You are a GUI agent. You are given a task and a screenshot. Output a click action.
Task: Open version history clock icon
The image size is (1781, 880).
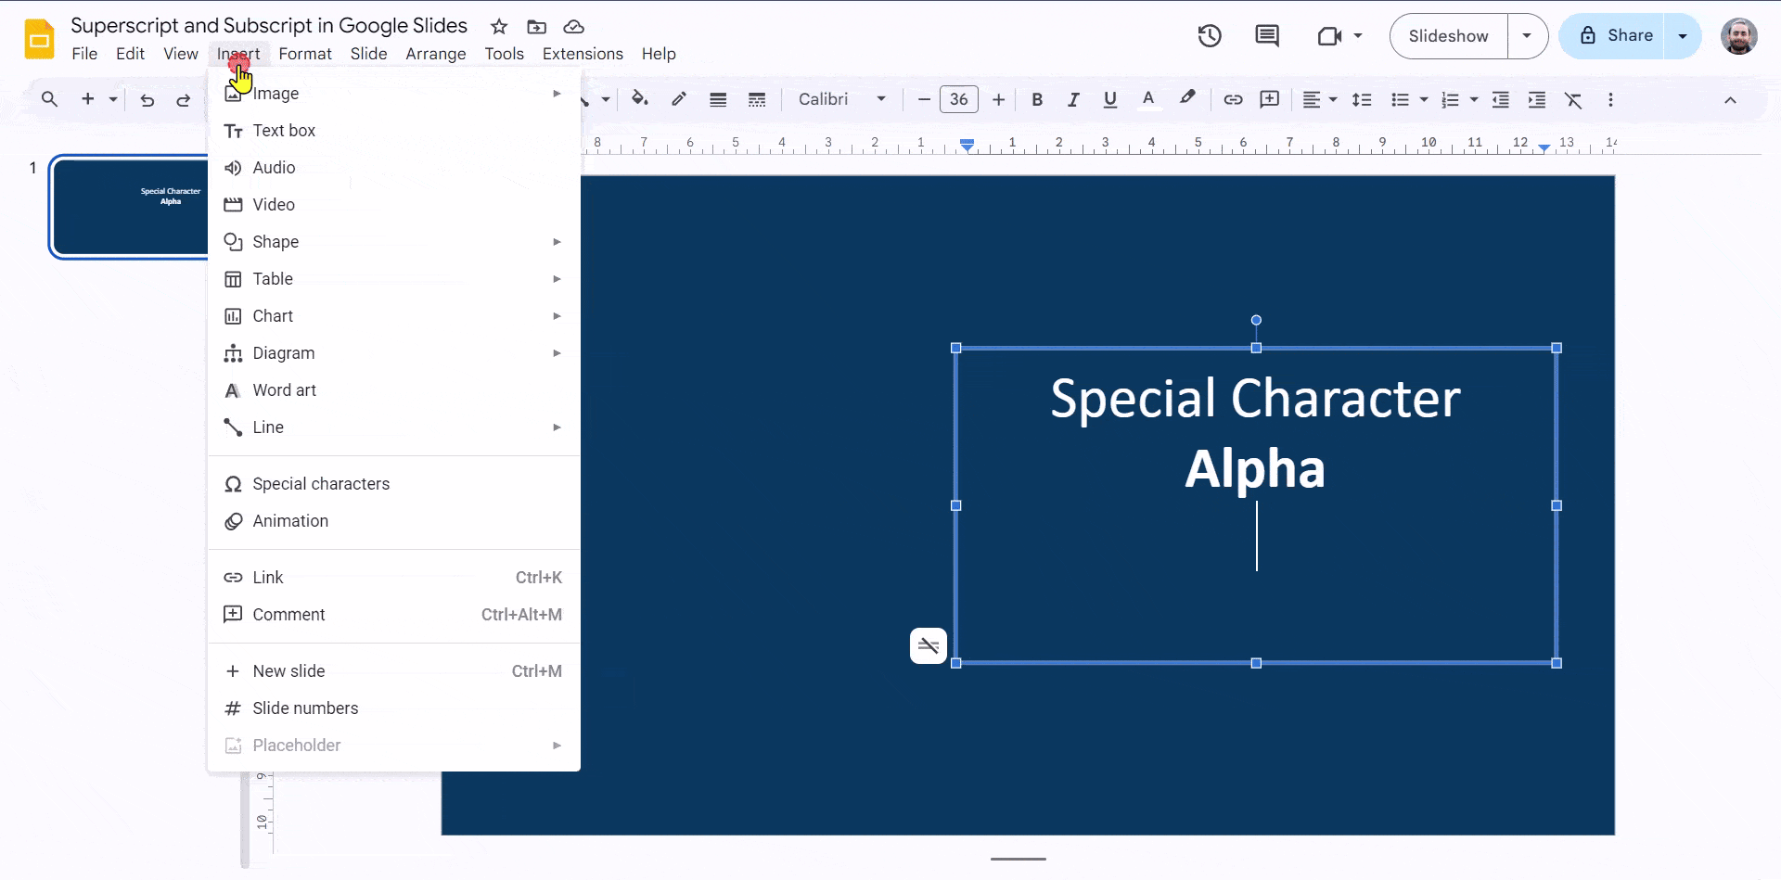coord(1210,35)
